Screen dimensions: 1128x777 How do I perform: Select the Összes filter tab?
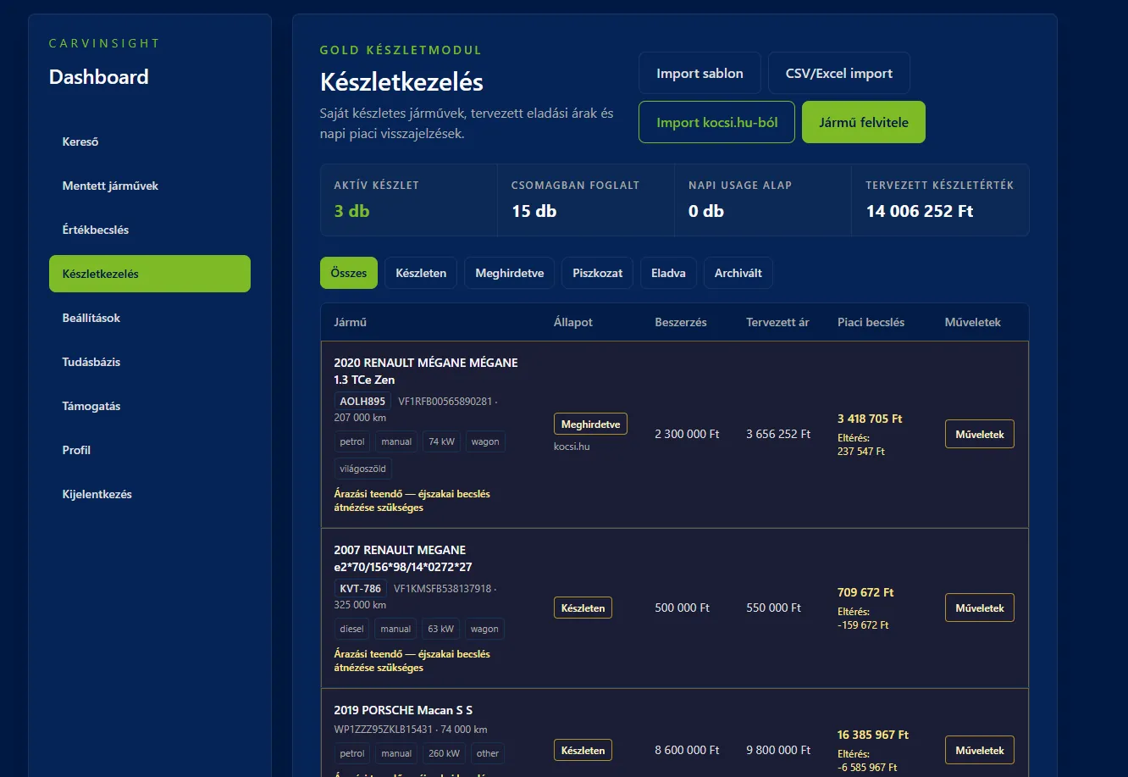click(349, 273)
